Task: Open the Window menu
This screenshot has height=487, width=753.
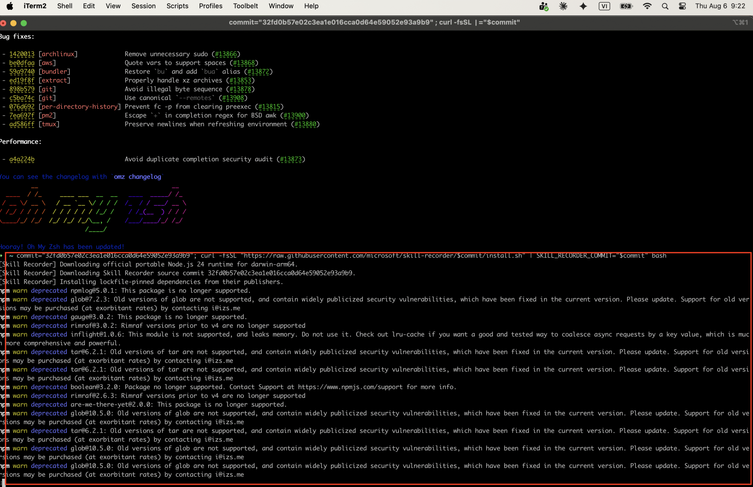Action: [x=281, y=6]
